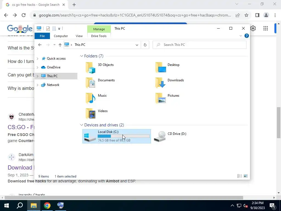Click Chrome back navigation arrow
281x211 pixels.
click(x=6, y=15)
